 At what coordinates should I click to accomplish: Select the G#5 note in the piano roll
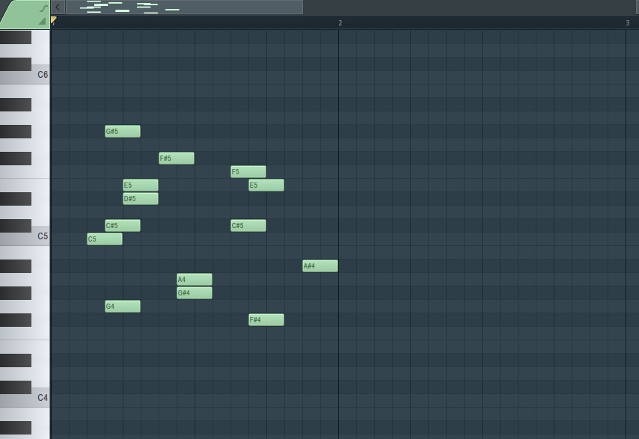[122, 131]
